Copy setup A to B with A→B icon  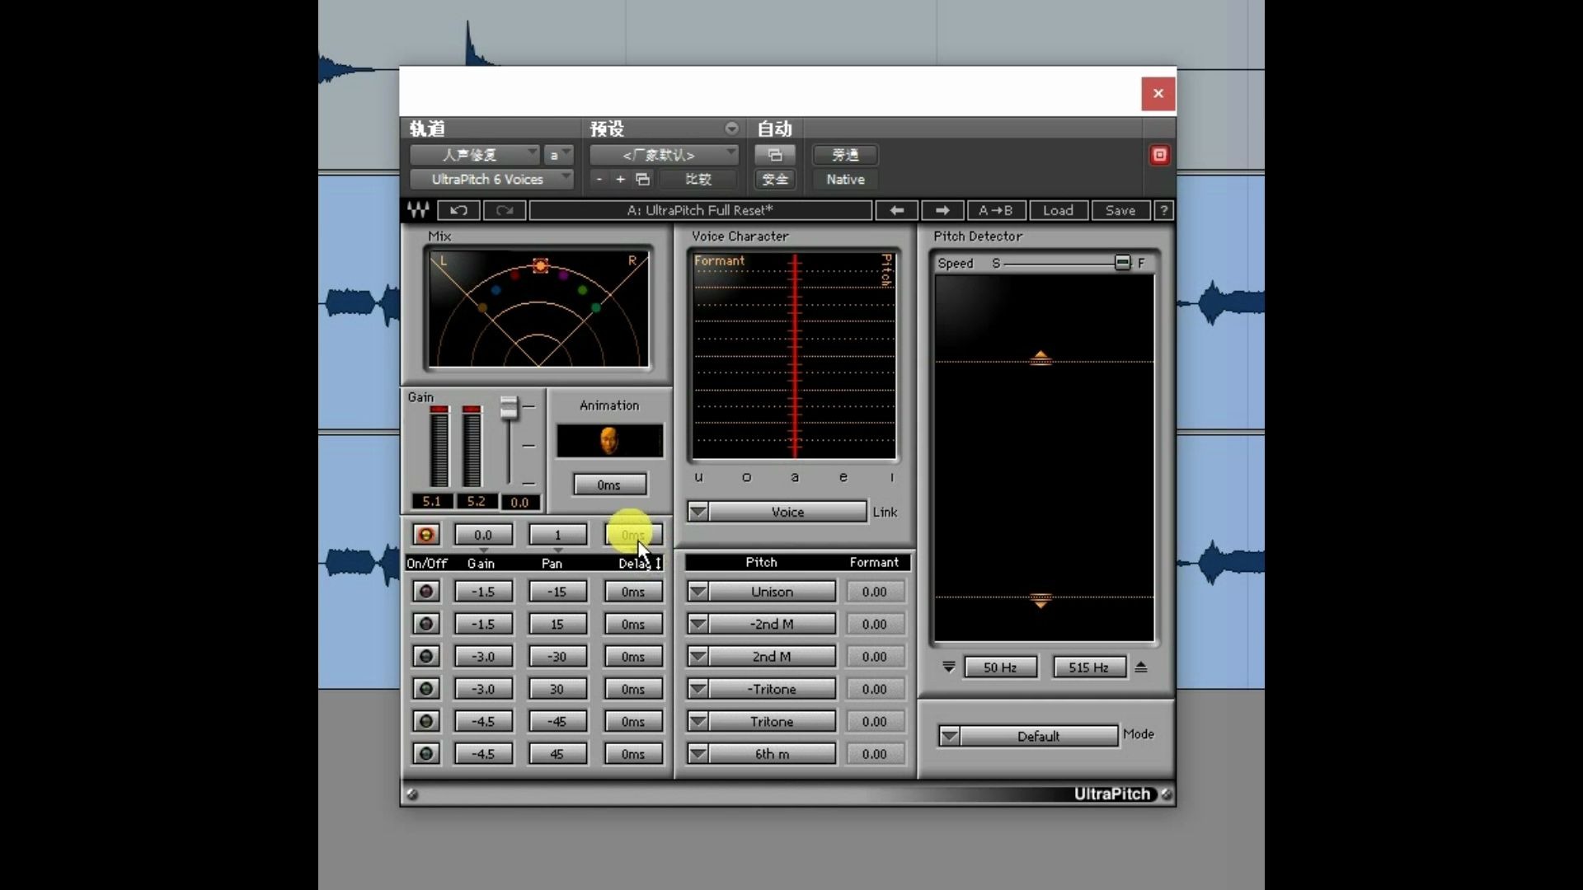(x=995, y=210)
